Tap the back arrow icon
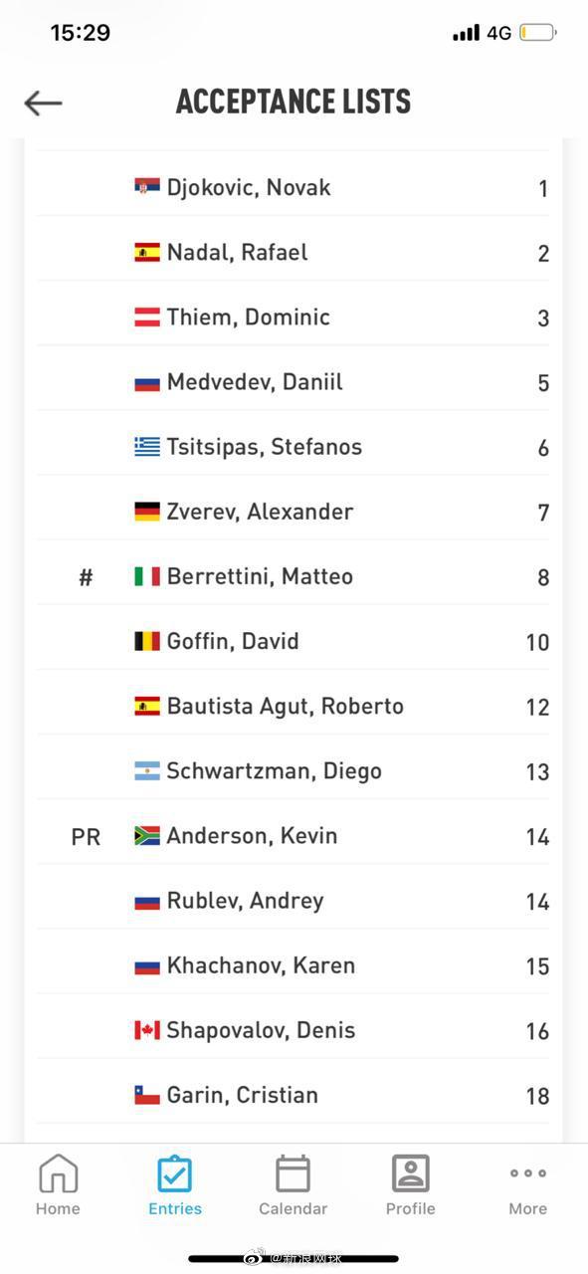This screenshot has height=1274, width=588. pyautogui.click(x=43, y=103)
